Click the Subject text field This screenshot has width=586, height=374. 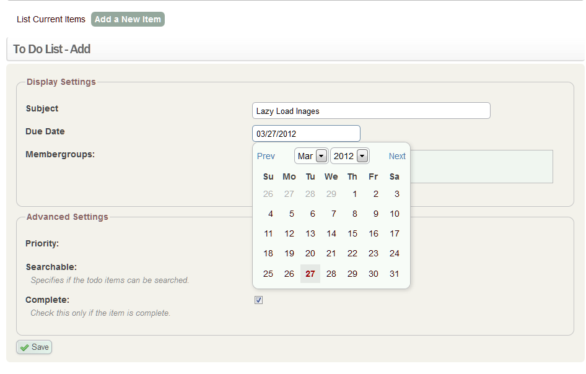371,111
